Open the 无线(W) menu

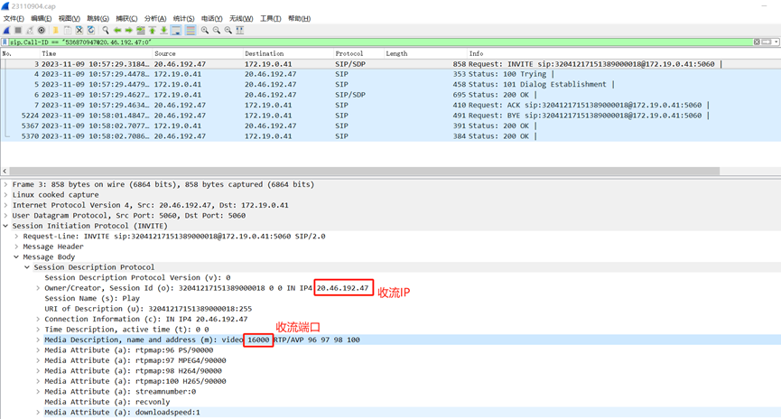(241, 18)
